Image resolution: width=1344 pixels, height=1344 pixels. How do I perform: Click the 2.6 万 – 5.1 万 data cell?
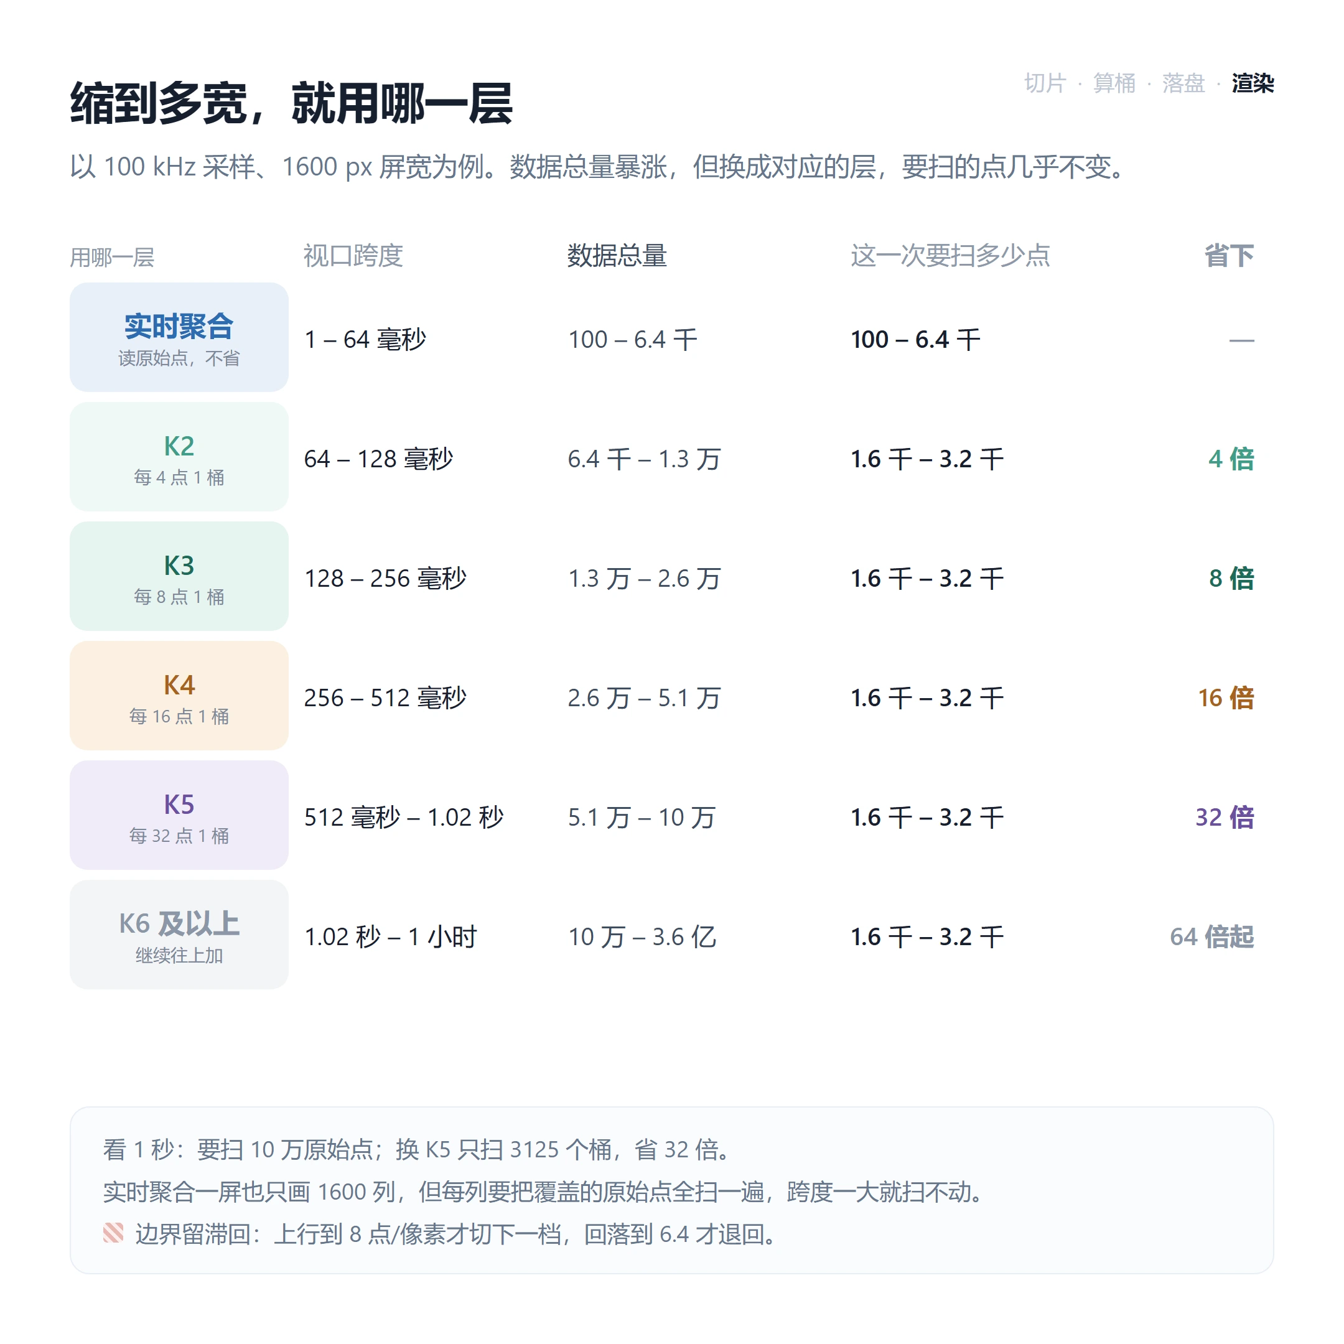[644, 698]
